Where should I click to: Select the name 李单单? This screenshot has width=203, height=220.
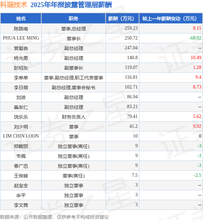point(21,78)
